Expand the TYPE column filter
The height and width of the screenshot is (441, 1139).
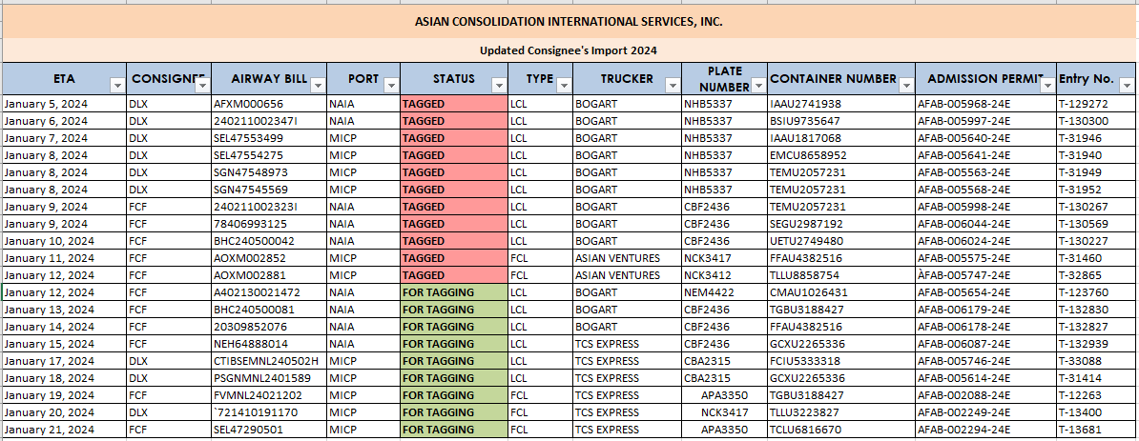click(562, 86)
